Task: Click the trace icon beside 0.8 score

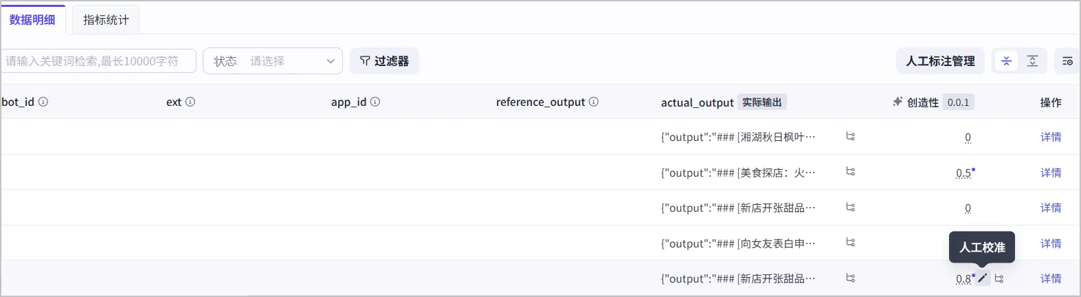Action: pyautogui.click(x=999, y=278)
